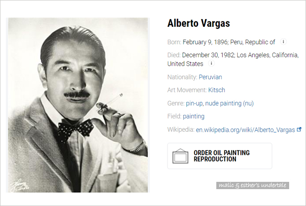
Task: Open the painting field link
Action: click(194, 116)
